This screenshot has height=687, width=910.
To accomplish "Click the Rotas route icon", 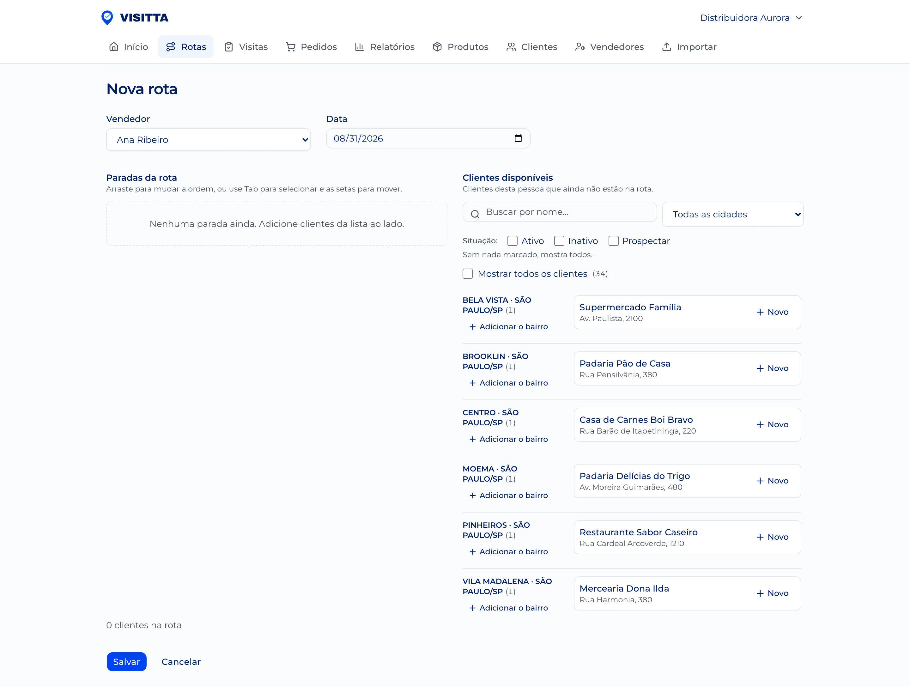I will (171, 47).
